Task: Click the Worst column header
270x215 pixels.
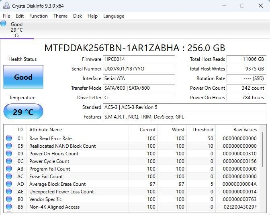Action: 172,130
